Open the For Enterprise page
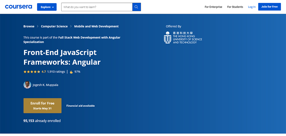The height and width of the screenshot is (136, 286). [x=213, y=7]
